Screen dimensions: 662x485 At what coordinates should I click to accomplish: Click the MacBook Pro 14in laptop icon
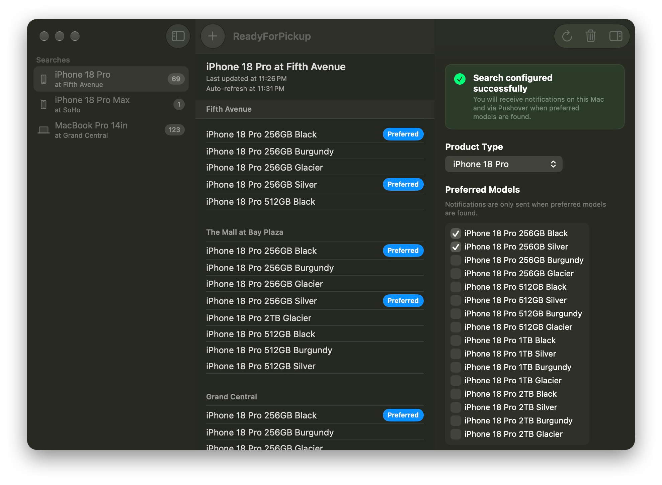pyautogui.click(x=44, y=130)
